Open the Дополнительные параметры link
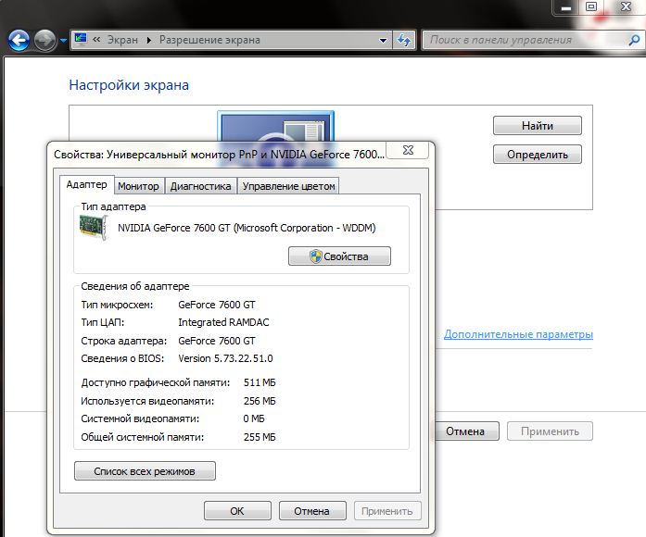 [518, 334]
